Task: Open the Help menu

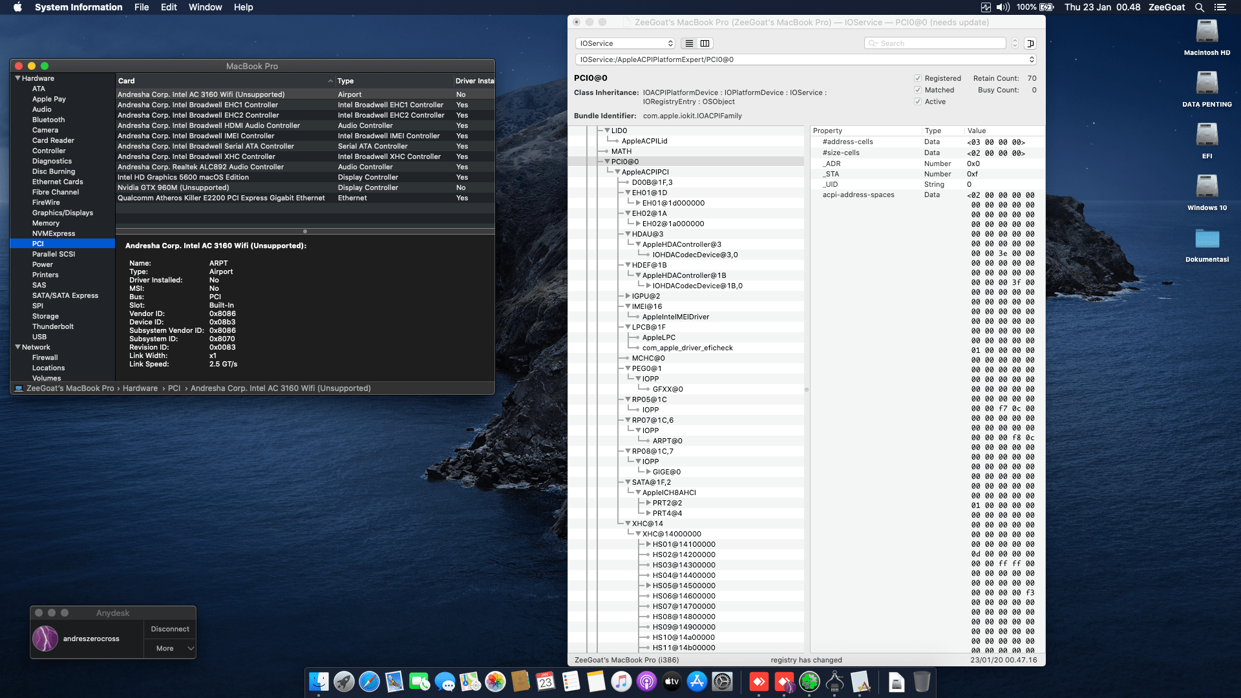Action: (x=243, y=7)
